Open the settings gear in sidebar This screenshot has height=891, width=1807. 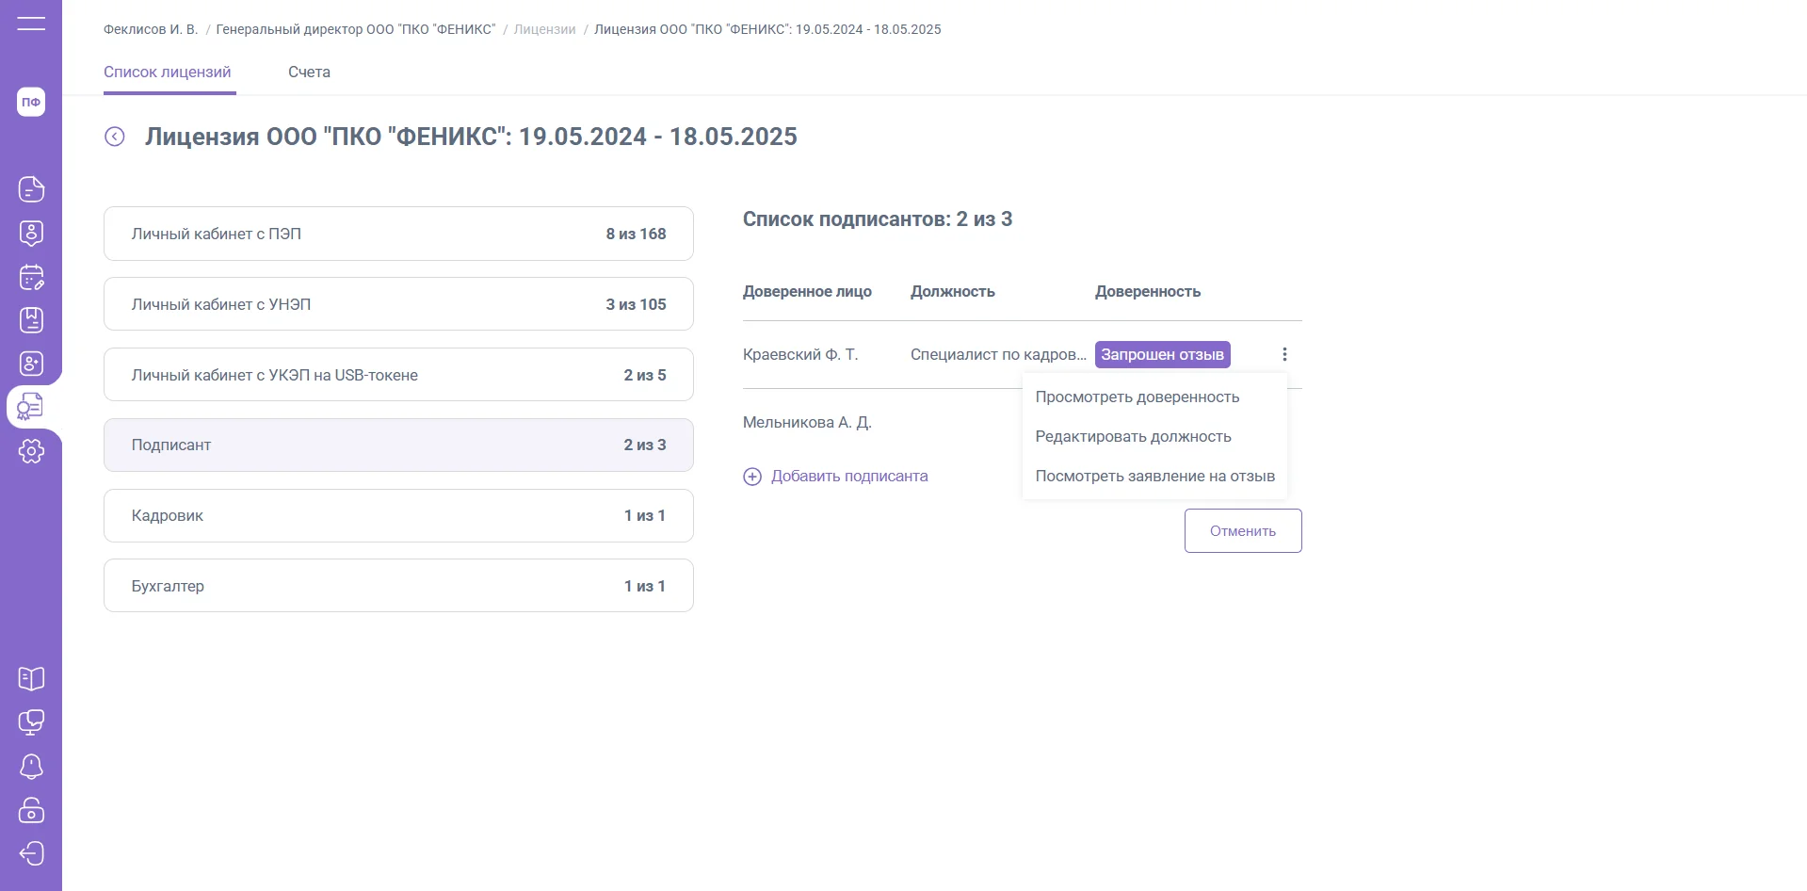31,451
